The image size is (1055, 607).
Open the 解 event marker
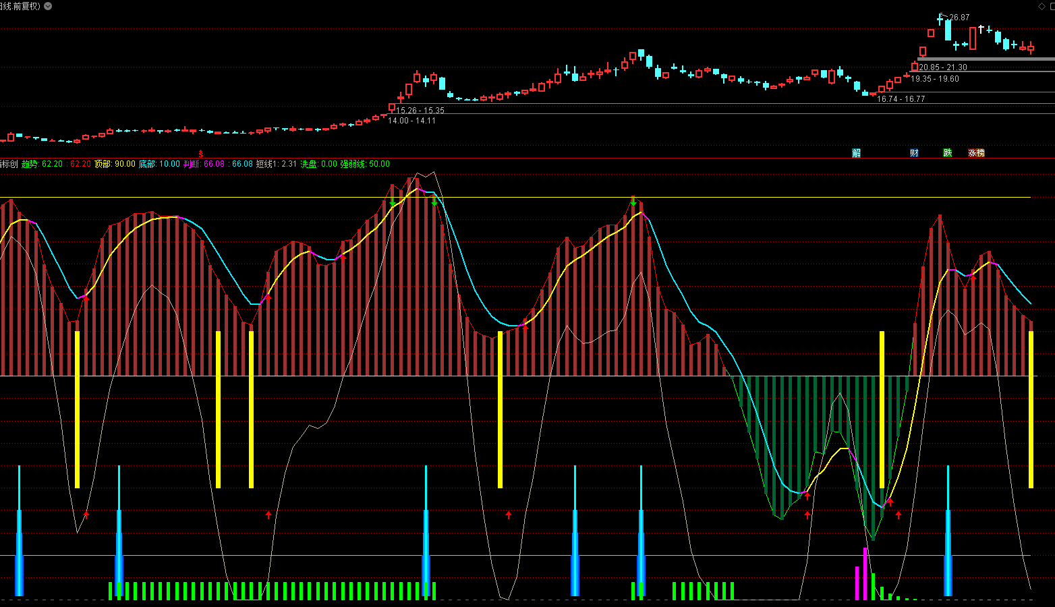click(x=856, y=153)
